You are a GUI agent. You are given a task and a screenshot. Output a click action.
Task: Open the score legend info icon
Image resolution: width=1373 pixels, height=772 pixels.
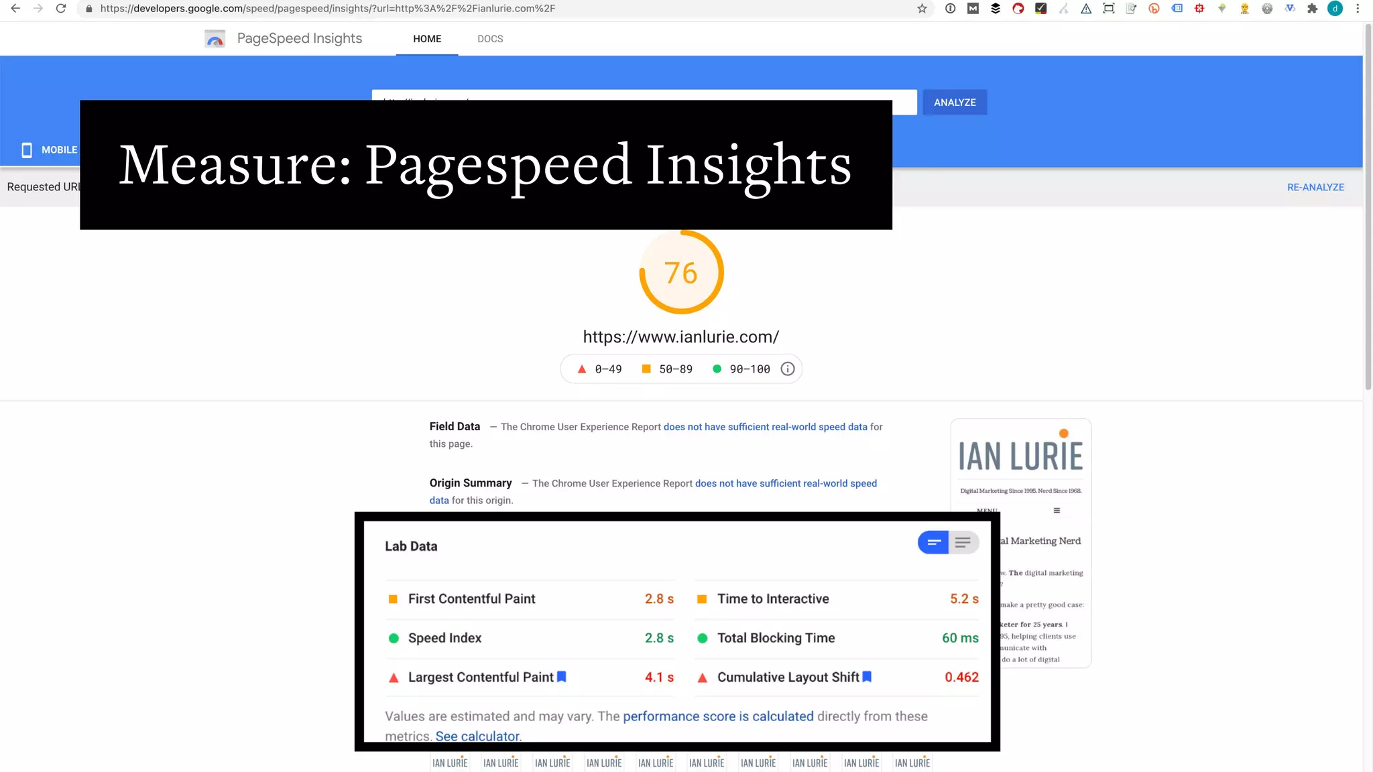tap(788, 369)
